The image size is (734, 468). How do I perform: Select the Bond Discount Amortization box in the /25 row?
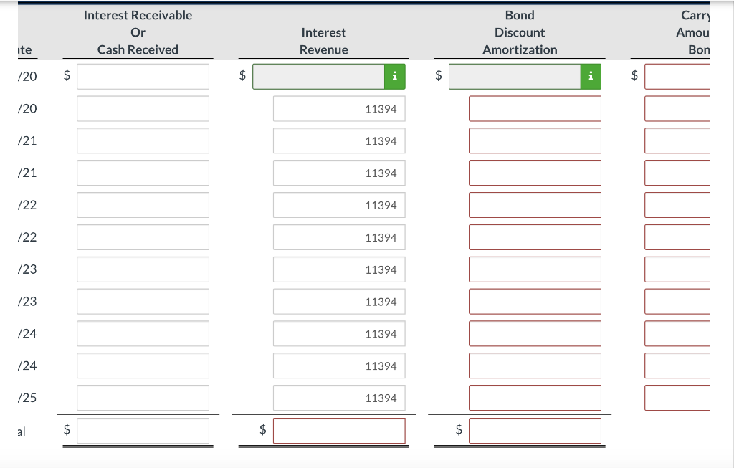[x=535, y=398]
